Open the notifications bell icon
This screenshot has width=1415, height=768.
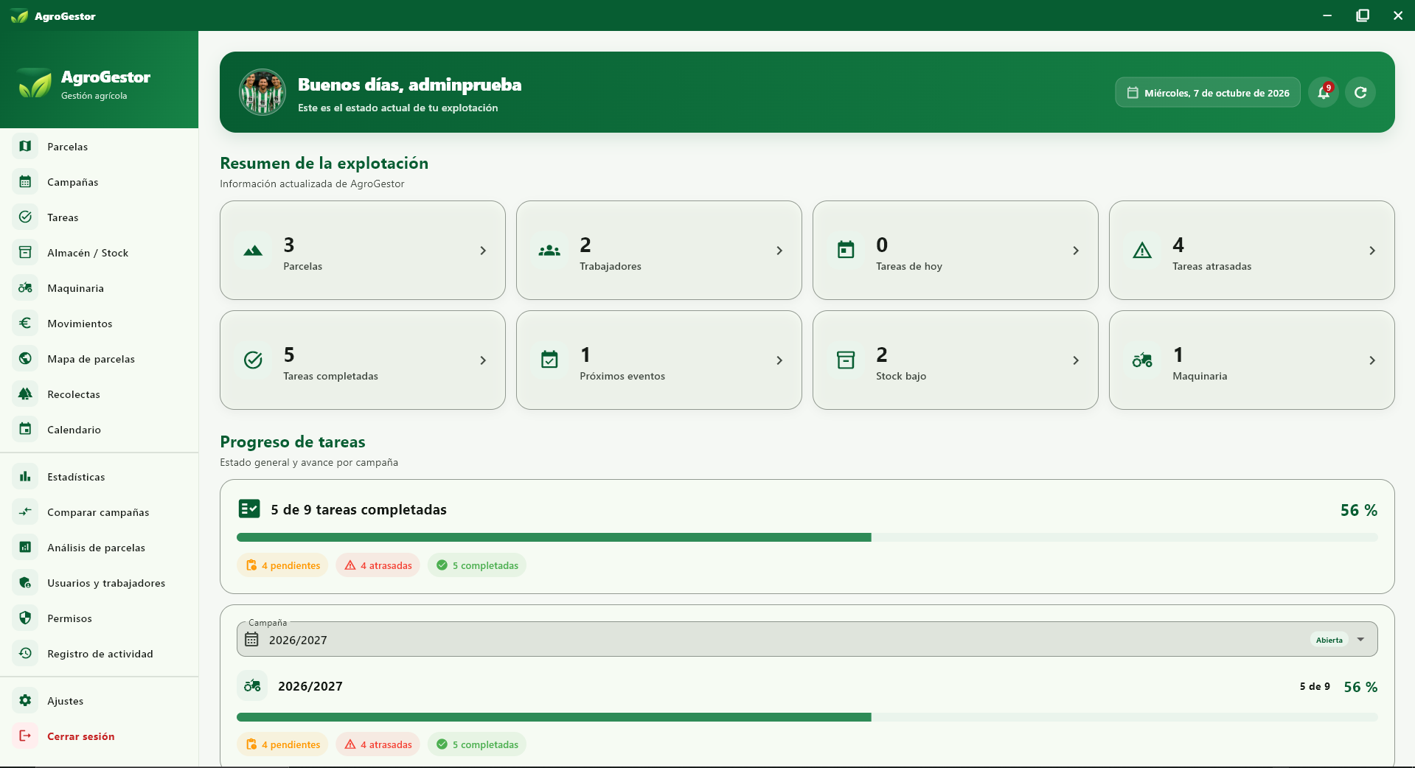tap(1324, 92)
